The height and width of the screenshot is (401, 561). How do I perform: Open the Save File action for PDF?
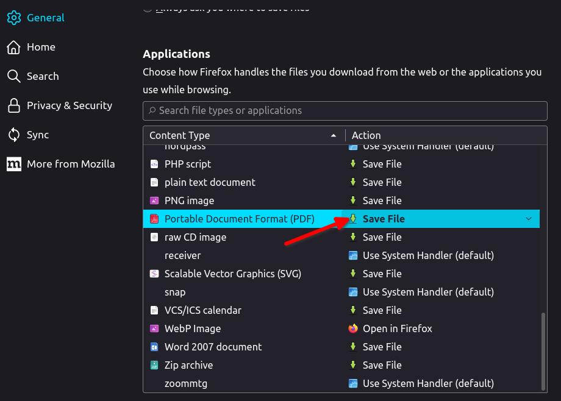[x=441, y=219]
